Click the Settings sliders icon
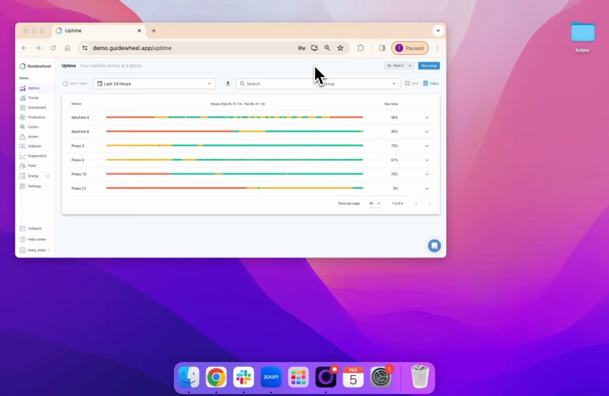The height and width of the screenshot is (396, 609). tap(23, 186)
